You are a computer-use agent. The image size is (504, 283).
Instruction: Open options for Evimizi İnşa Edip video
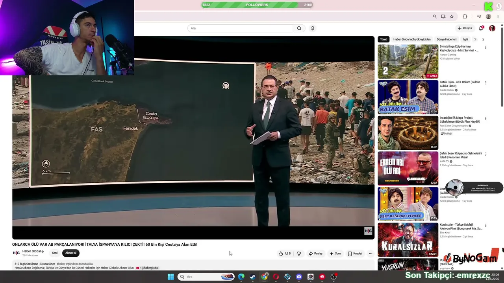486,48
